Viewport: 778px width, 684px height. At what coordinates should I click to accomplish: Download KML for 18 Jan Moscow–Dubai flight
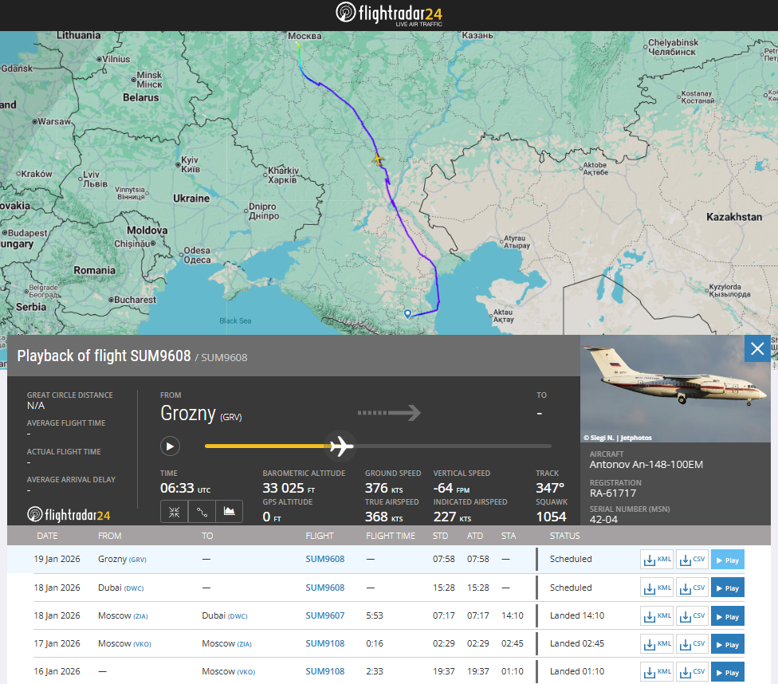point(657,617)
